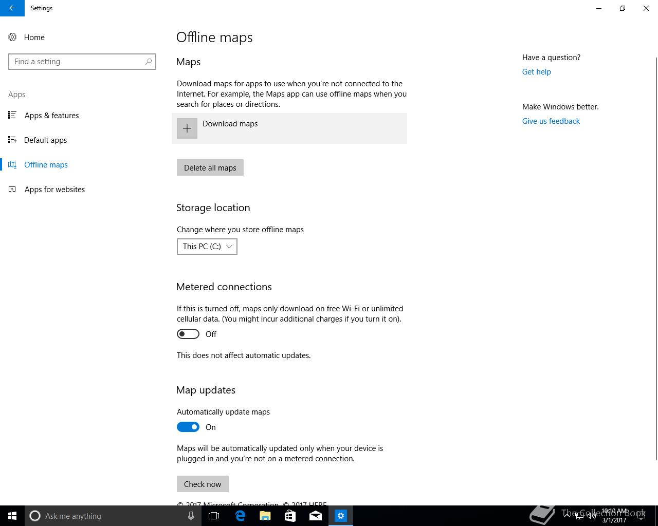This screenshot has height=526, width=658.
Task: Go to Default apps page
Action: pos(45,140)
